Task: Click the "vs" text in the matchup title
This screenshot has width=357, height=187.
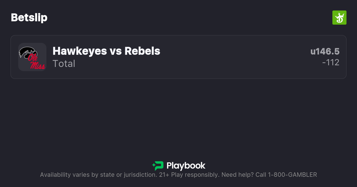Action: coord(116,51)
